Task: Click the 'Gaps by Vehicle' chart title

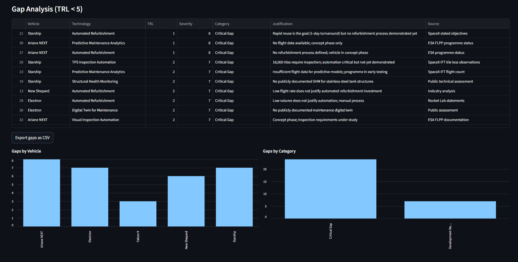Action: [x=26, y=151]
